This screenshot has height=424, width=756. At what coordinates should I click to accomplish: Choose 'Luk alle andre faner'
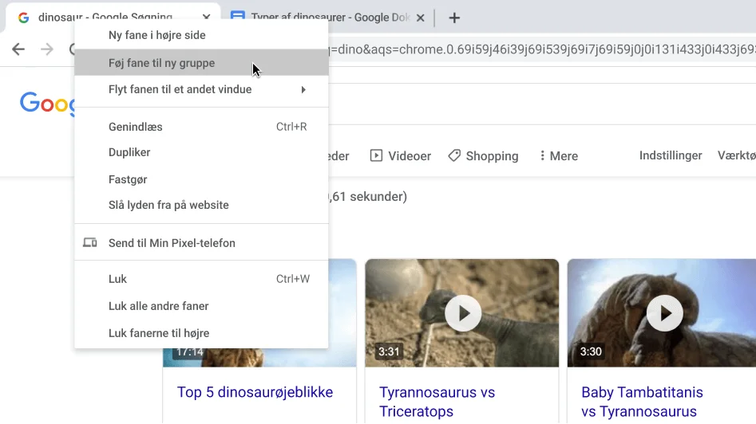[201, 306]
